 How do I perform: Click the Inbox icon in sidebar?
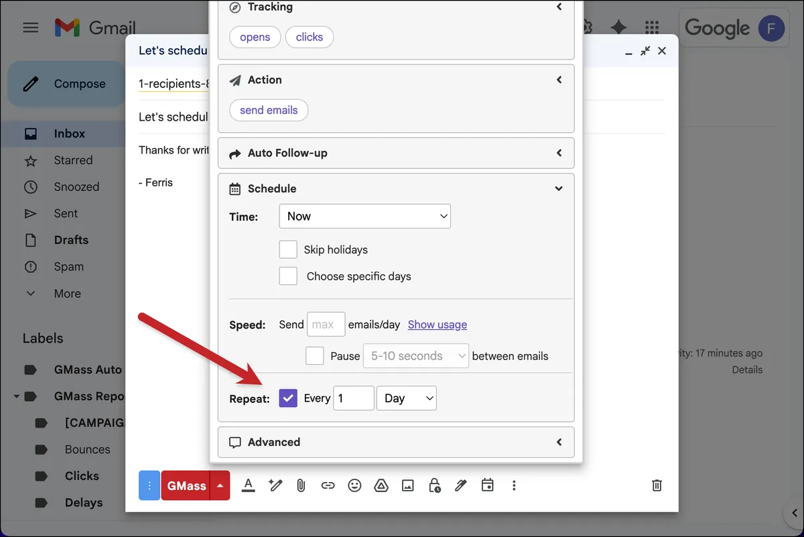point(30,133)
